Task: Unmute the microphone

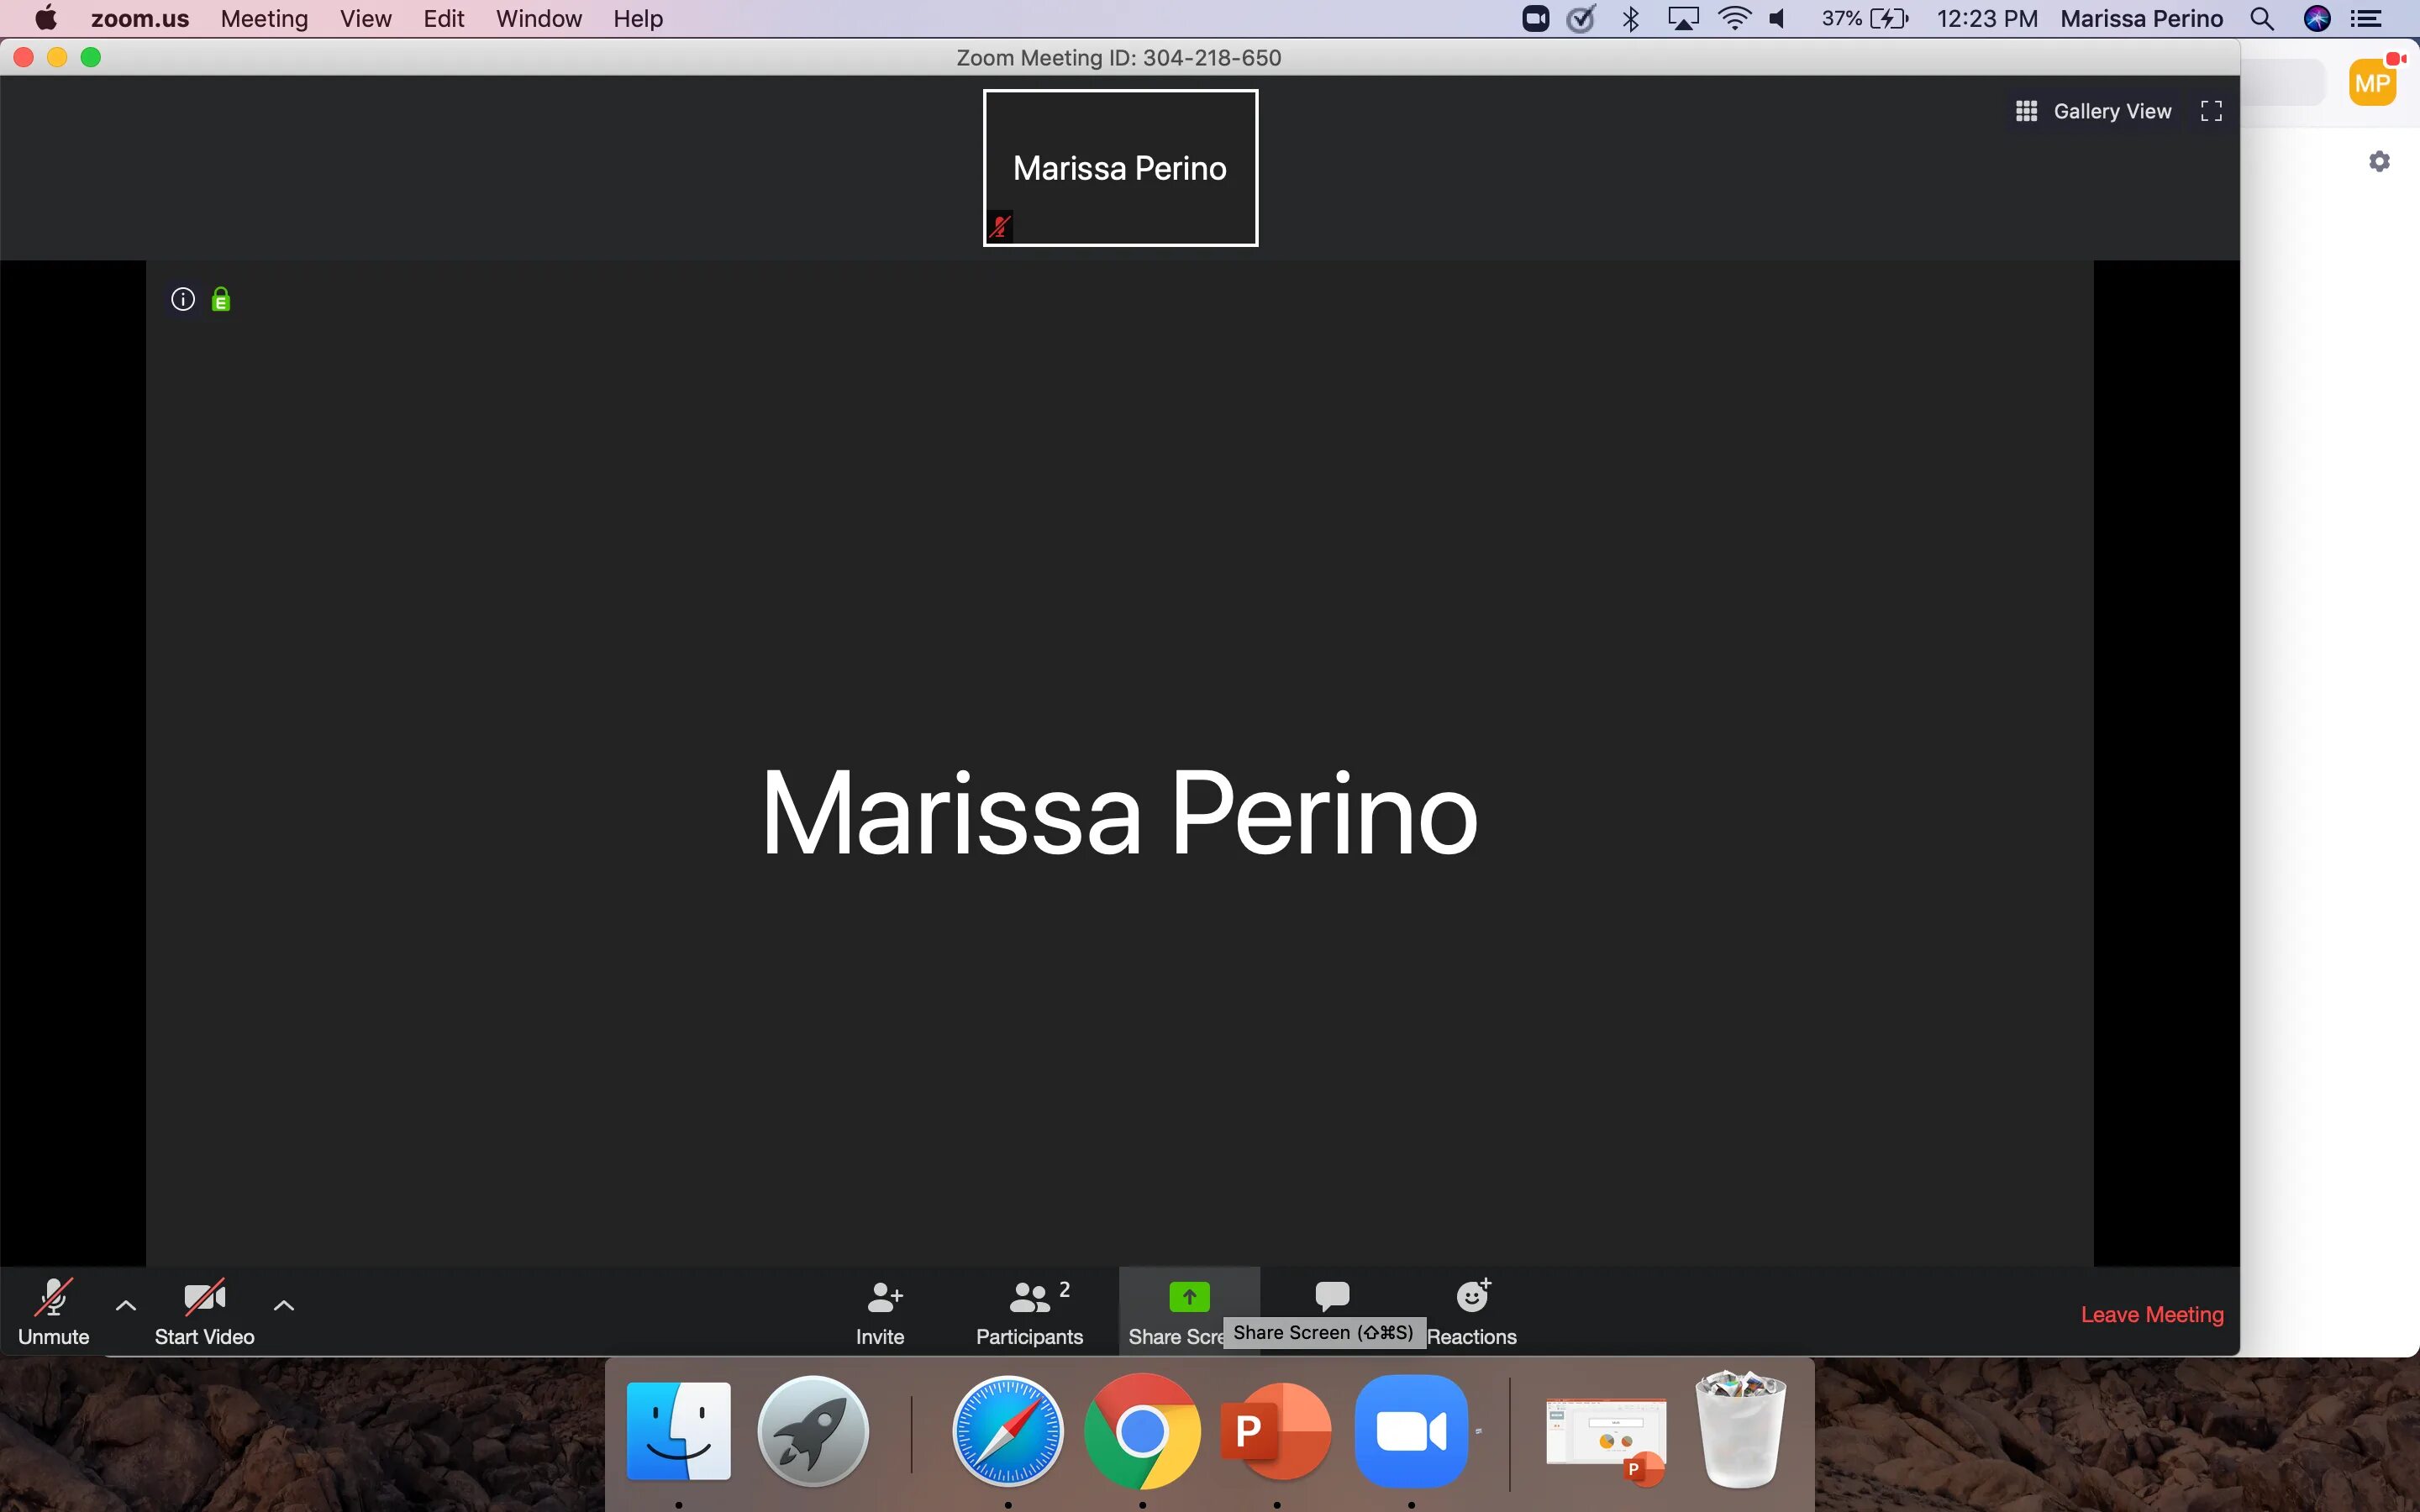Action: (53, 1311)
